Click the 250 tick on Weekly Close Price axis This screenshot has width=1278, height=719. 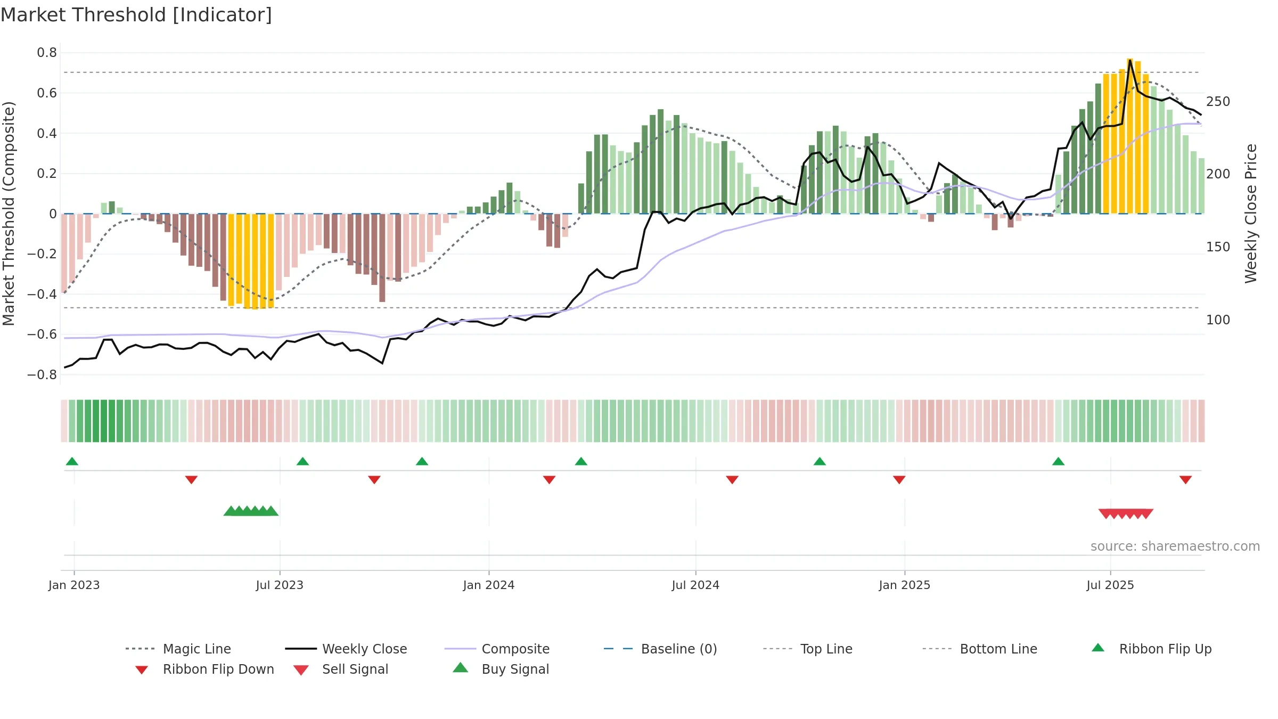[x=1218, y=102]
